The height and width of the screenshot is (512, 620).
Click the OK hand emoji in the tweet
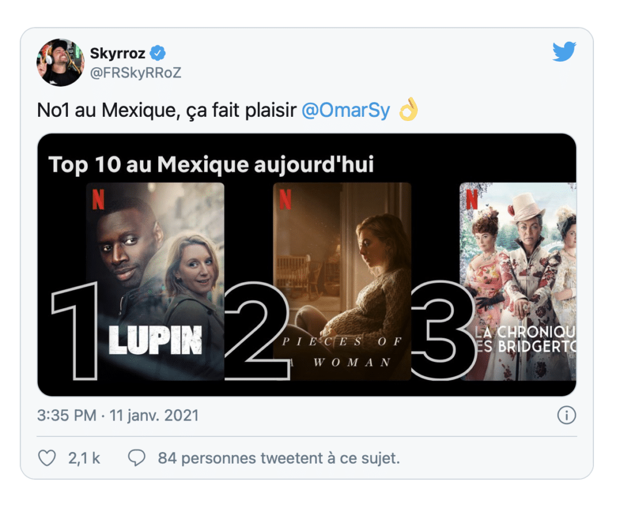(409, 110)
